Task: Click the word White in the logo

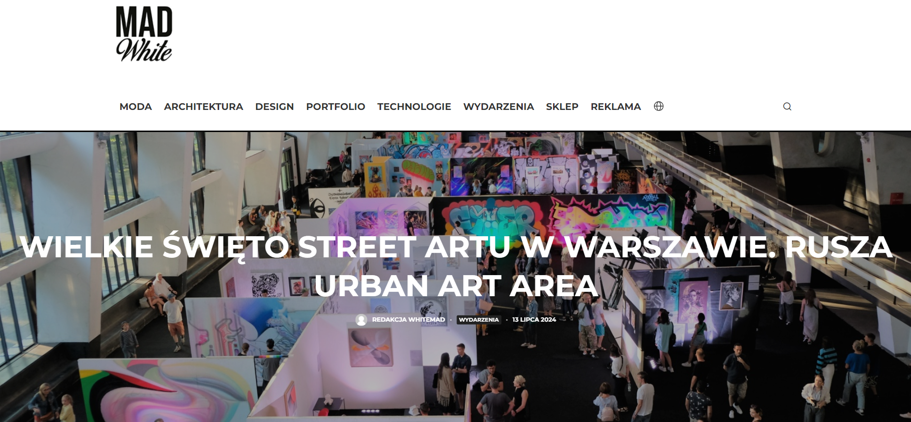Action: pos(144,50)
